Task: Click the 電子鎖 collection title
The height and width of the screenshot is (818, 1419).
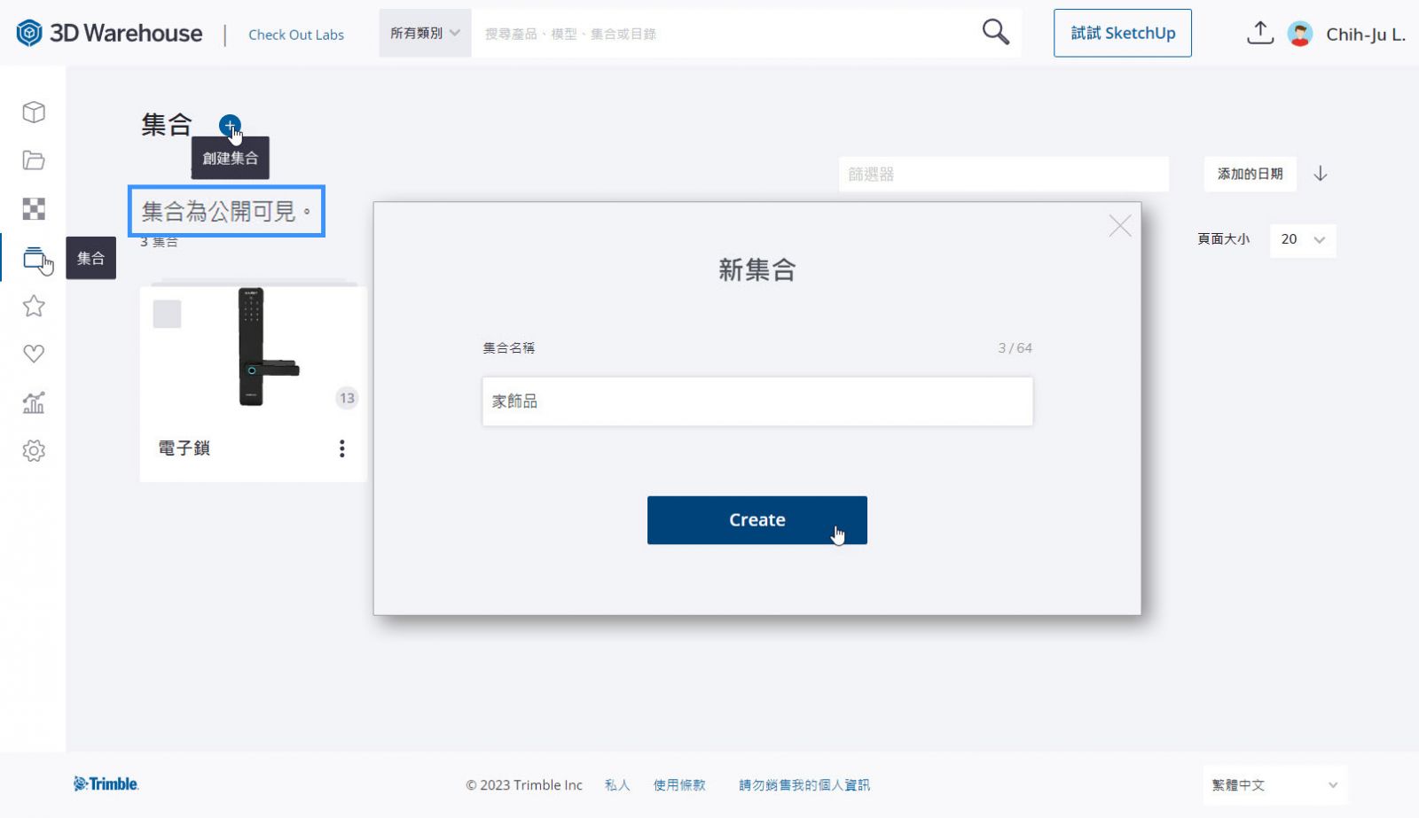Action: click(184, 448)
